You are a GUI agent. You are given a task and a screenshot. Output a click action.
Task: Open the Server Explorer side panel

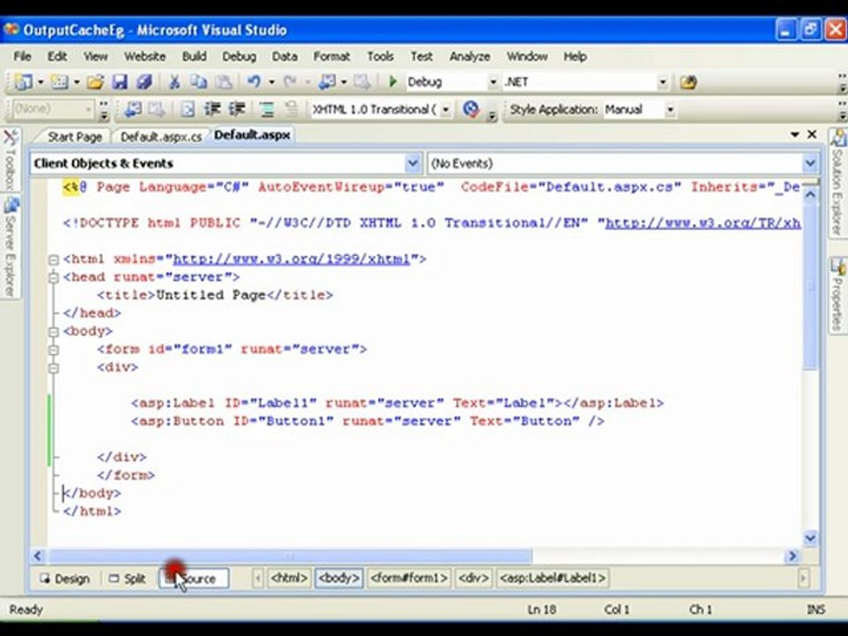coord(11,247)
